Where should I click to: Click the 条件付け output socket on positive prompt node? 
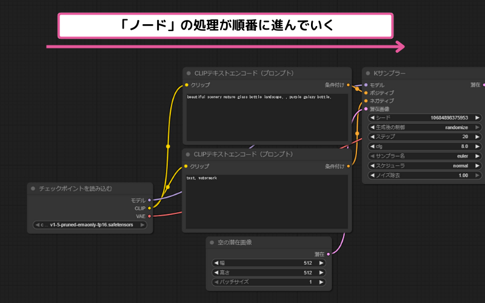click(348, 85)
